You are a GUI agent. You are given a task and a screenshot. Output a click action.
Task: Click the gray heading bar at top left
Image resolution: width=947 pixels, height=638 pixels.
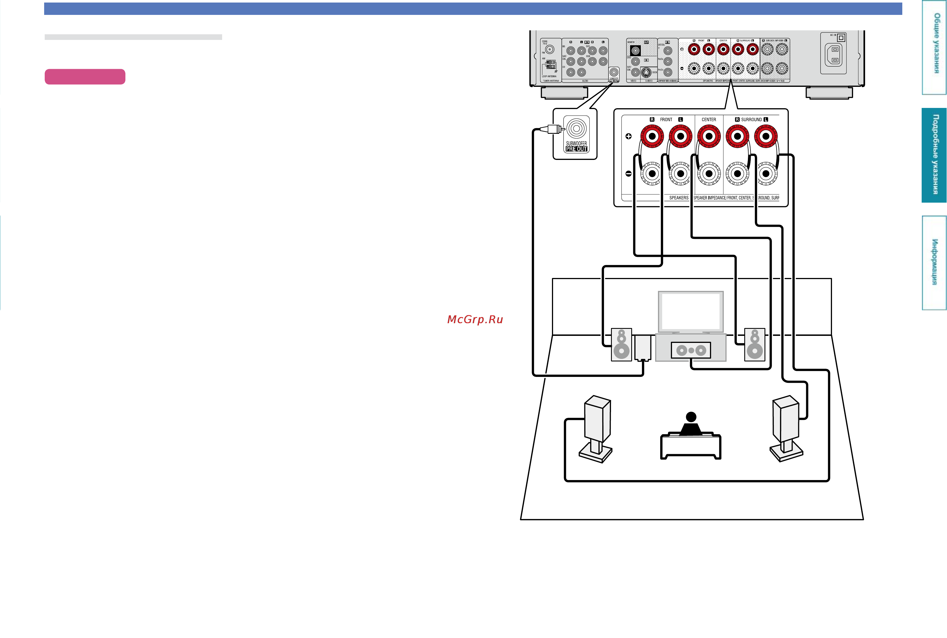point(134,37)
